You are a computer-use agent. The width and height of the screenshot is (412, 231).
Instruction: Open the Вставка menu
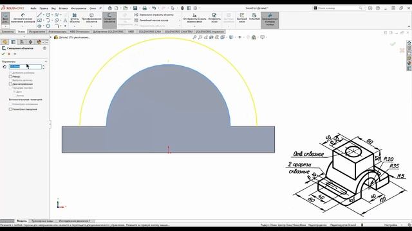63,8
